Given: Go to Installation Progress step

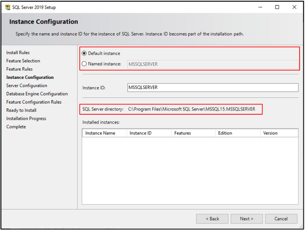Looking at the screenshot, I should click(26, 118).
